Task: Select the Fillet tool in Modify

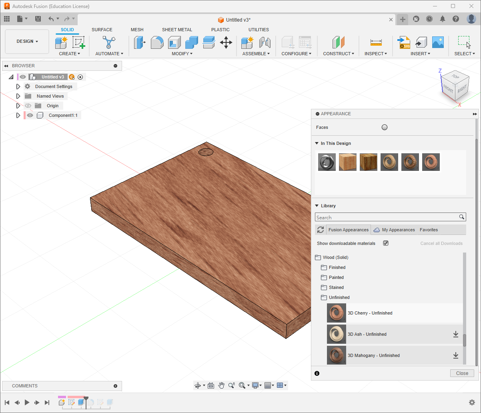Action: (x=157, y=42)
